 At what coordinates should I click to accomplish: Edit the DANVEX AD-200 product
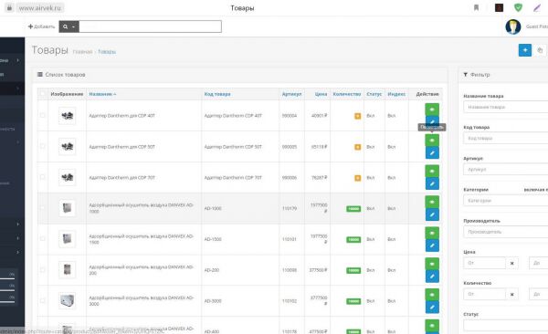coord(432,276)
